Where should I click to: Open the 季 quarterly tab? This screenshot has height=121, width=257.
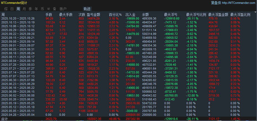[x=30, y=9]
